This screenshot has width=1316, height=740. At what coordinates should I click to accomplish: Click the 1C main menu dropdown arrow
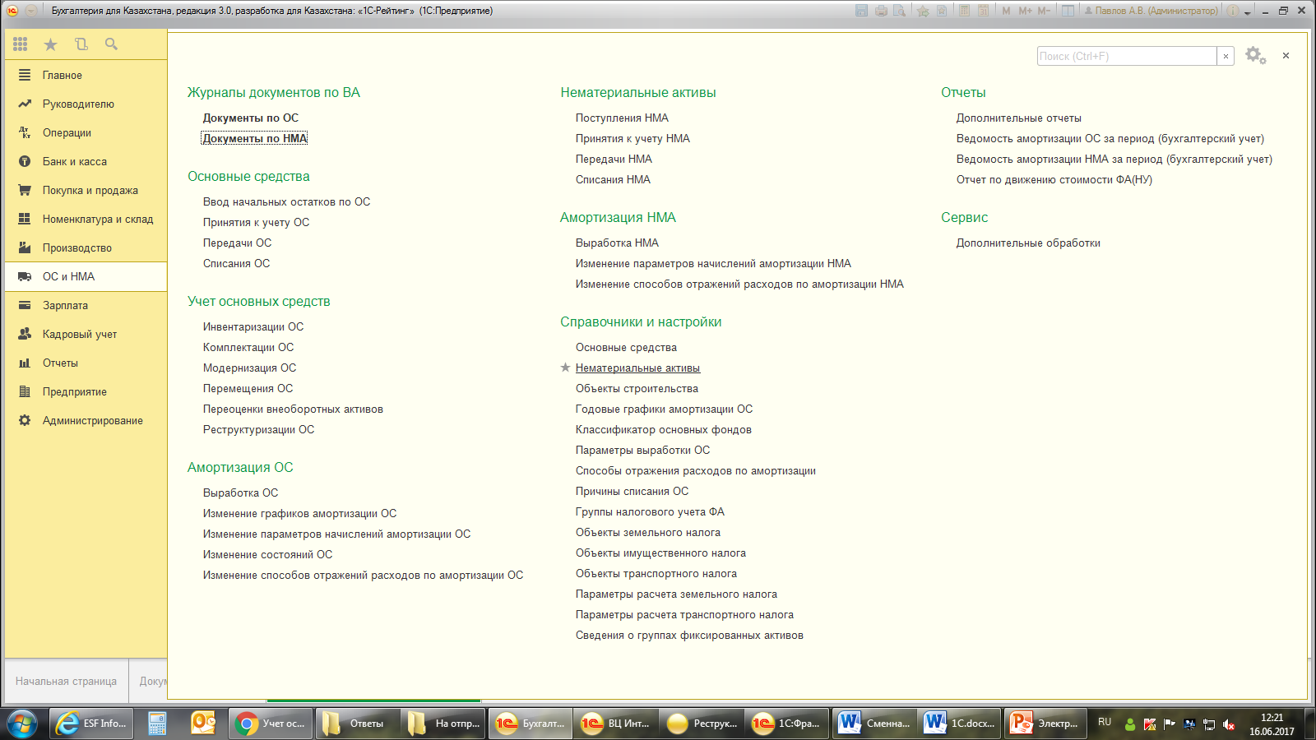30,11
